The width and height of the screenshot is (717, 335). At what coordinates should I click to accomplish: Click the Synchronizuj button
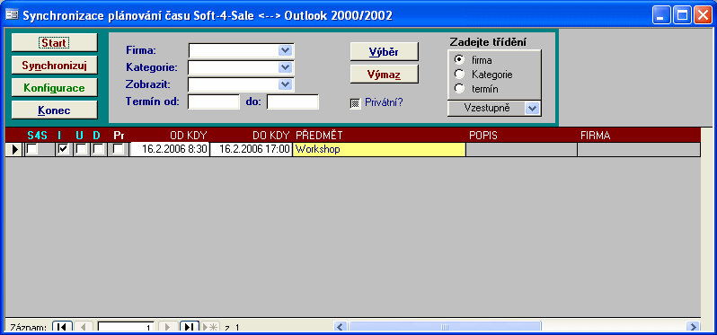[55, 65]
